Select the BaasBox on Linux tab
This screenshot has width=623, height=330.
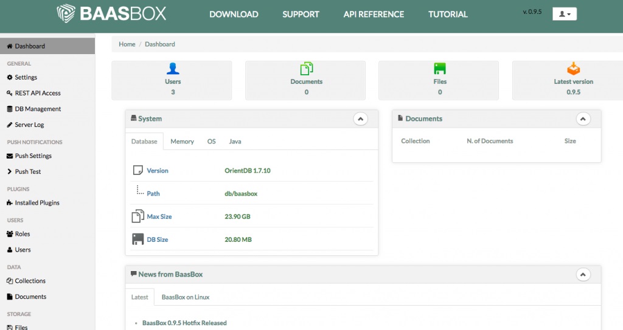pos(186,297)
